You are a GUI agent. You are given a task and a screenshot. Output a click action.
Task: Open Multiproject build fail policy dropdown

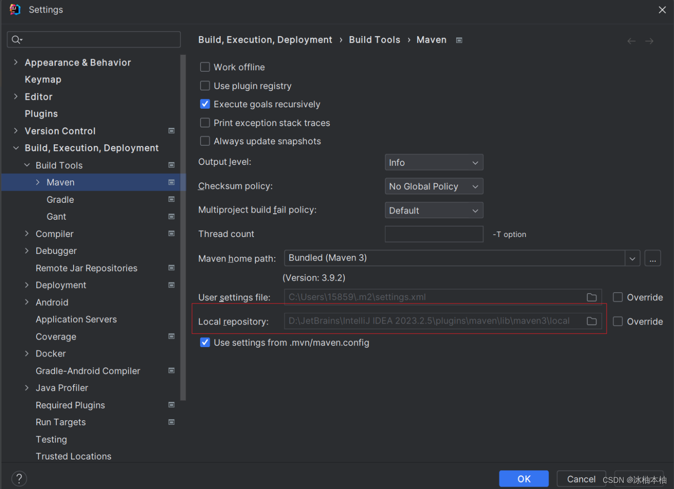[x=434, y=210]
